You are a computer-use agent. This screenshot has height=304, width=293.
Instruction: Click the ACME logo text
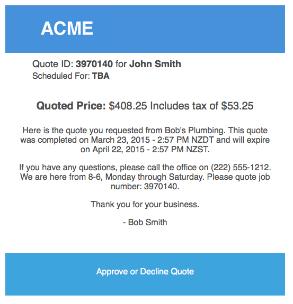pos(67,29)
